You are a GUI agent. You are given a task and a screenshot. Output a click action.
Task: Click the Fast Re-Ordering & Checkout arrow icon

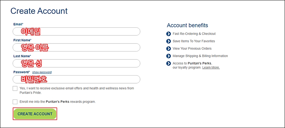point(169,34)
